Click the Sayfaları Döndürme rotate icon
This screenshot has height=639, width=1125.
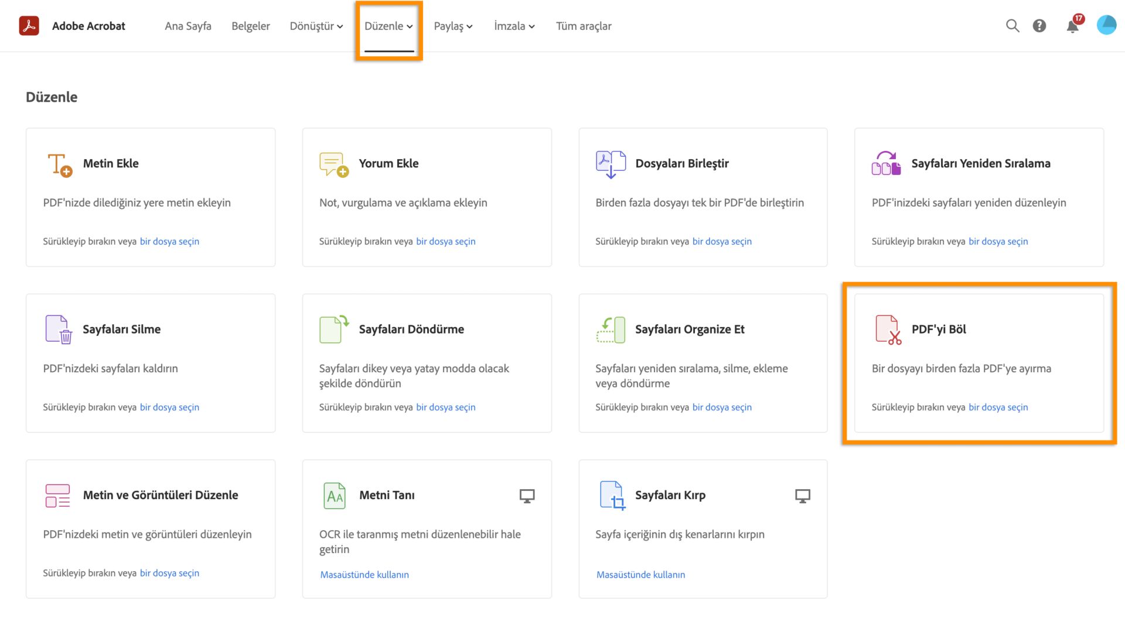click(x=334, y=329)
